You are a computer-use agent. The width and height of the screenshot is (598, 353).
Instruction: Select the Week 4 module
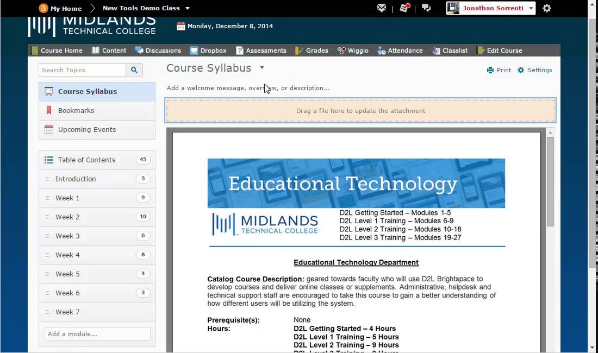(97, 255)
